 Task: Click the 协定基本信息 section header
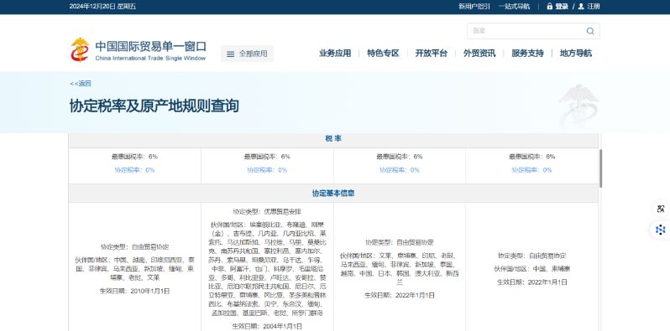point(333,194)
